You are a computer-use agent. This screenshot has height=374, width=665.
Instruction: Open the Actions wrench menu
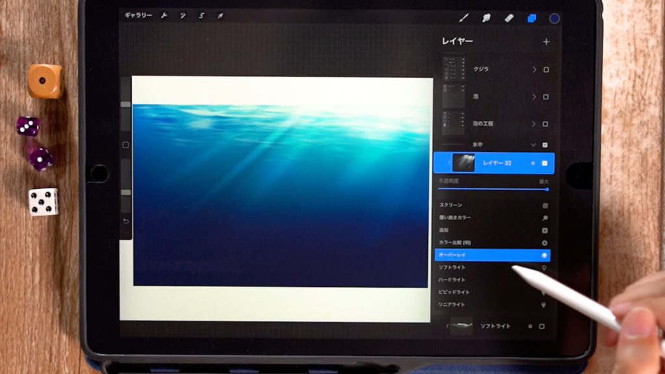[x=164, y=16]
